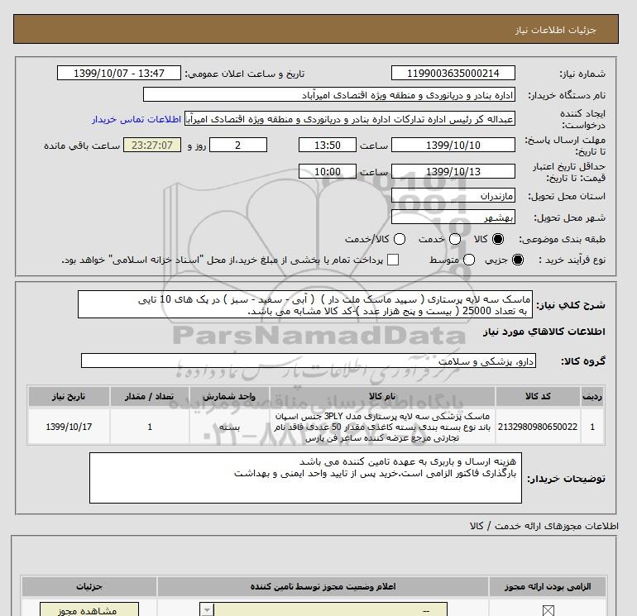Click the need number field 1199003635000214

tap(453, 73)
